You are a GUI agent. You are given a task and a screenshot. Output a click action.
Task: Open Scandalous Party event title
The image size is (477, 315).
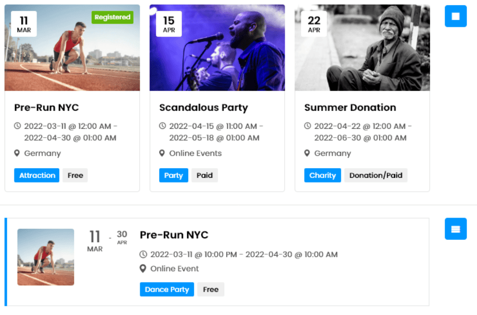[204, 108]
